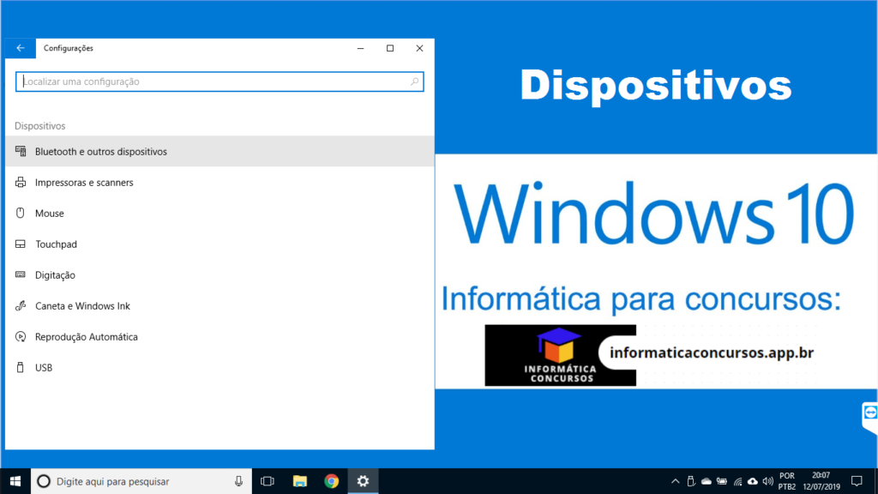Open File Explorer from the taskbar
This screenshot has height=494, width=878.
click(299, 481)
